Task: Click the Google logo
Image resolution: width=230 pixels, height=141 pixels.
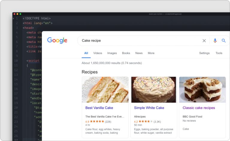Action: click(x=57, y=41)
